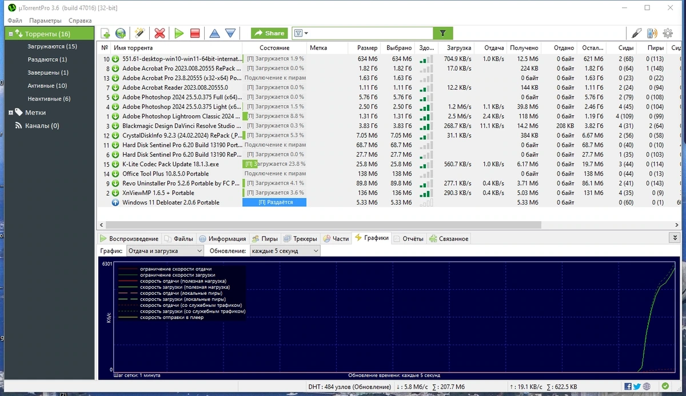
Task: Click the remote phone access icon
Action: point(652,34)
